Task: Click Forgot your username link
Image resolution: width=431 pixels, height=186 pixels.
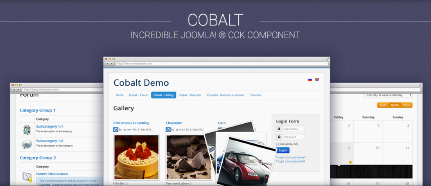Action: (x=291, y=157)
